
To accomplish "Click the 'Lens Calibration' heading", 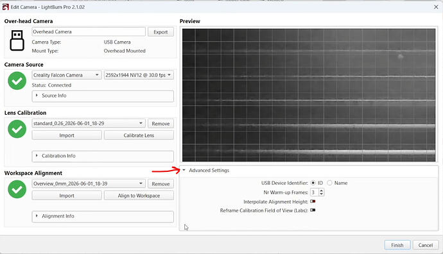I will pos(25,113).
